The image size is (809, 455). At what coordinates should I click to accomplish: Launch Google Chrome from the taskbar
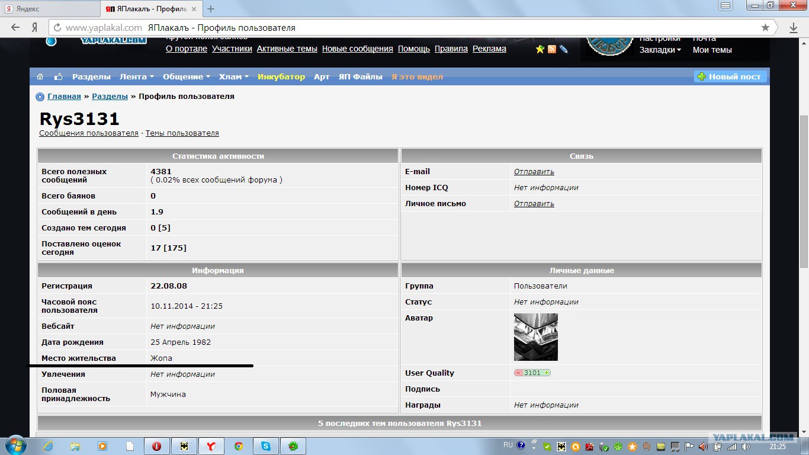238,446
